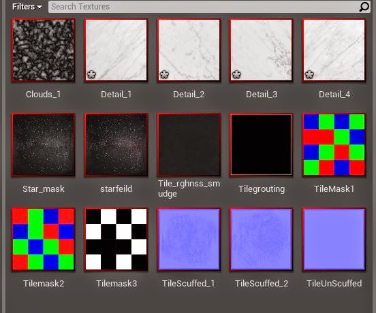
Task: Click the Tilemask3 asset name label
Action: pyautogui.click(x=116, y=284)
